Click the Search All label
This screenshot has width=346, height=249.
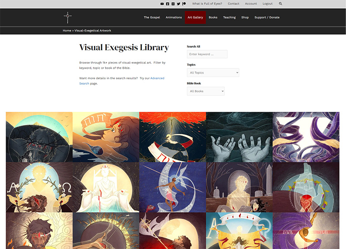(193, 46)
